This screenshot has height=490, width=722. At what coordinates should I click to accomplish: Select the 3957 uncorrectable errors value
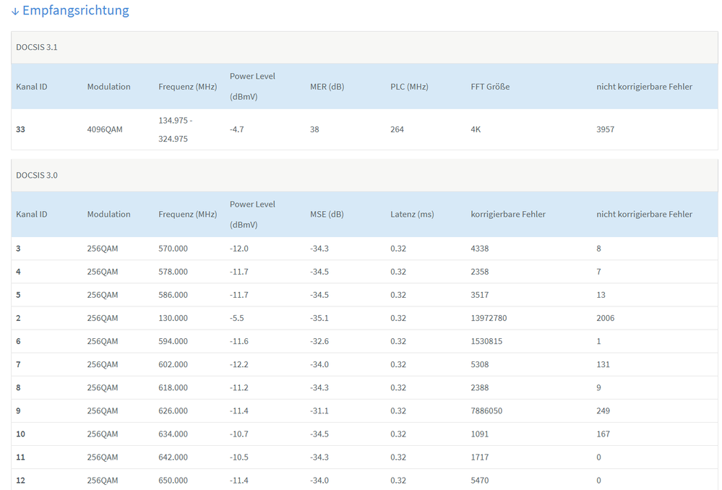click(x=605, y=129)
